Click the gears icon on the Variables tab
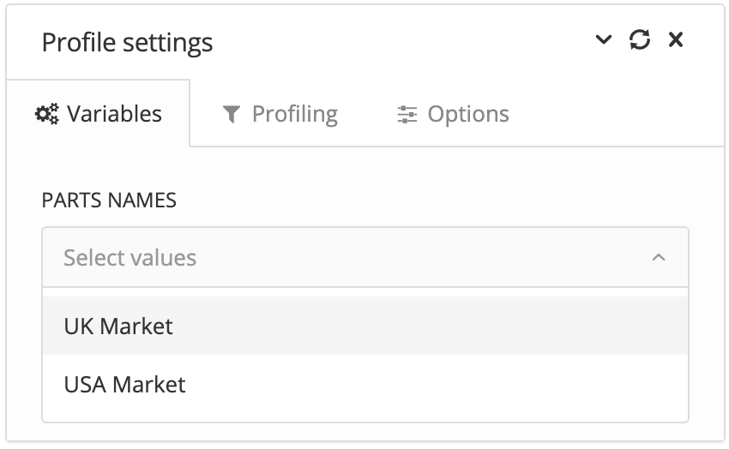The width and height of the screenshot is (729, 449). coord(46,114)
